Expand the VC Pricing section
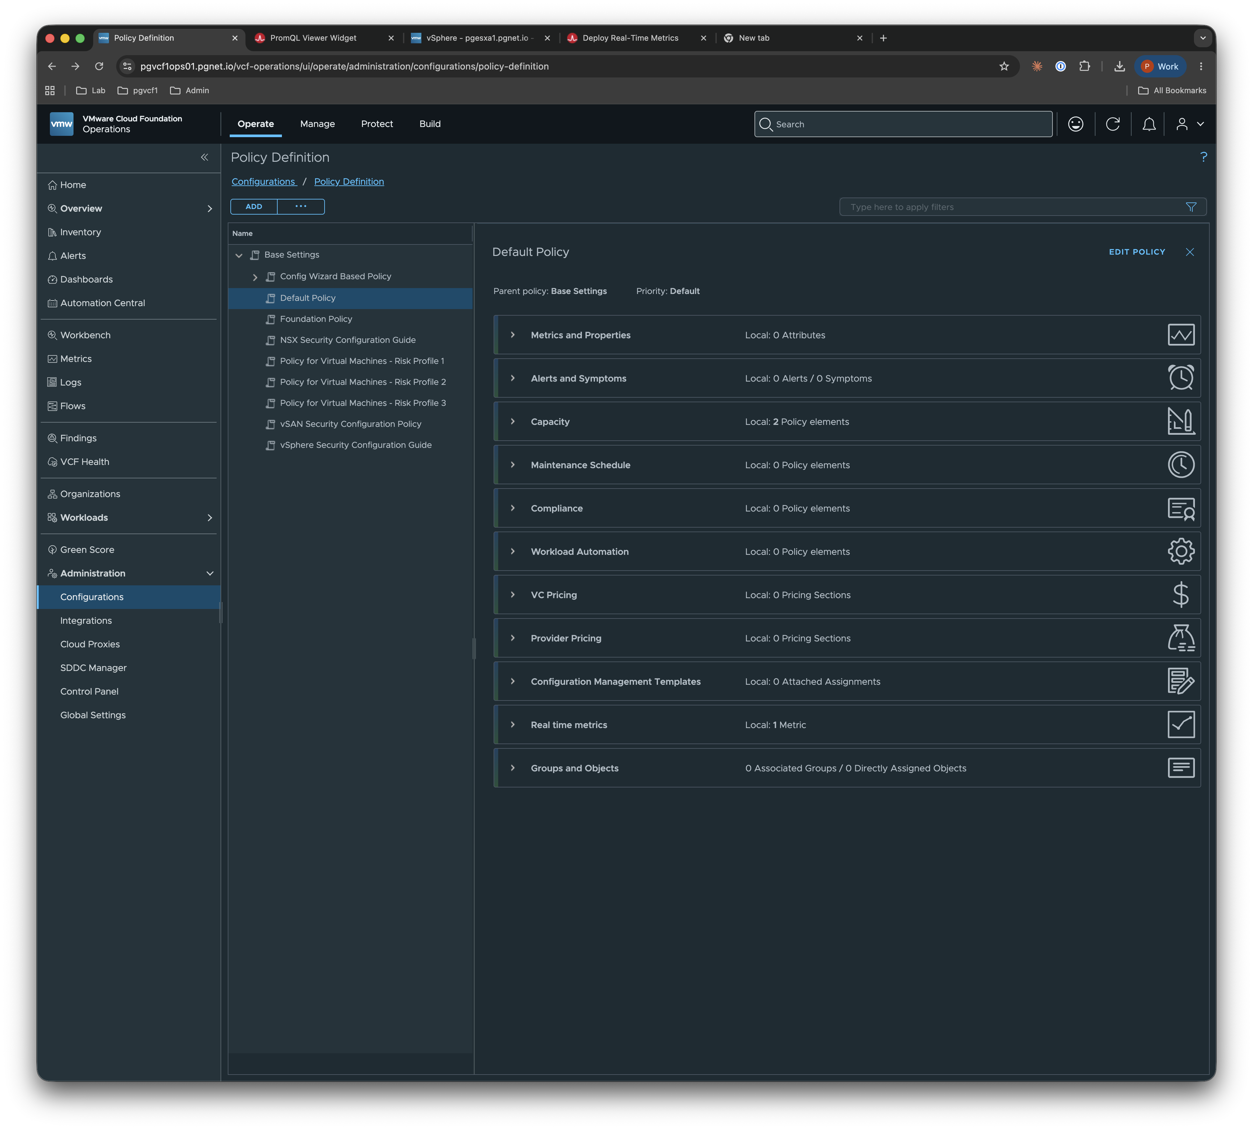The width and height of the screenshot is (1253, 1130). tap(512, 595)
